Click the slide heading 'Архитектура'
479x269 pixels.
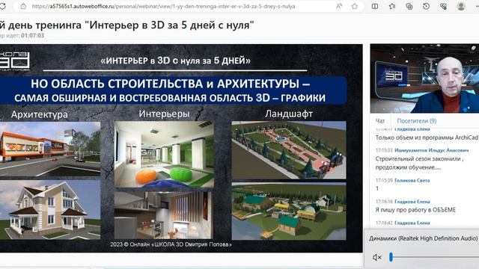(40, 114)
